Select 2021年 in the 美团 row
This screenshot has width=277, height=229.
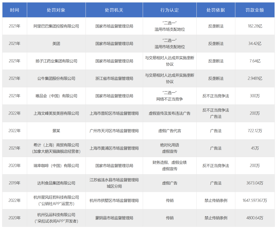14,43
